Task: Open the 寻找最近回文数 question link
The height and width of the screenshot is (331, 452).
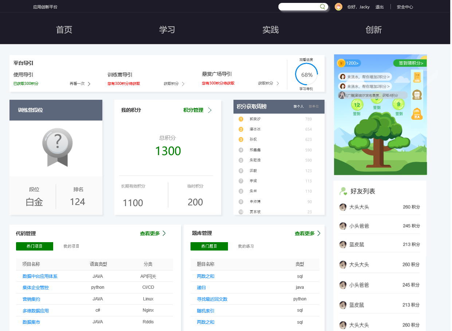Action: [x=212, y=299]
